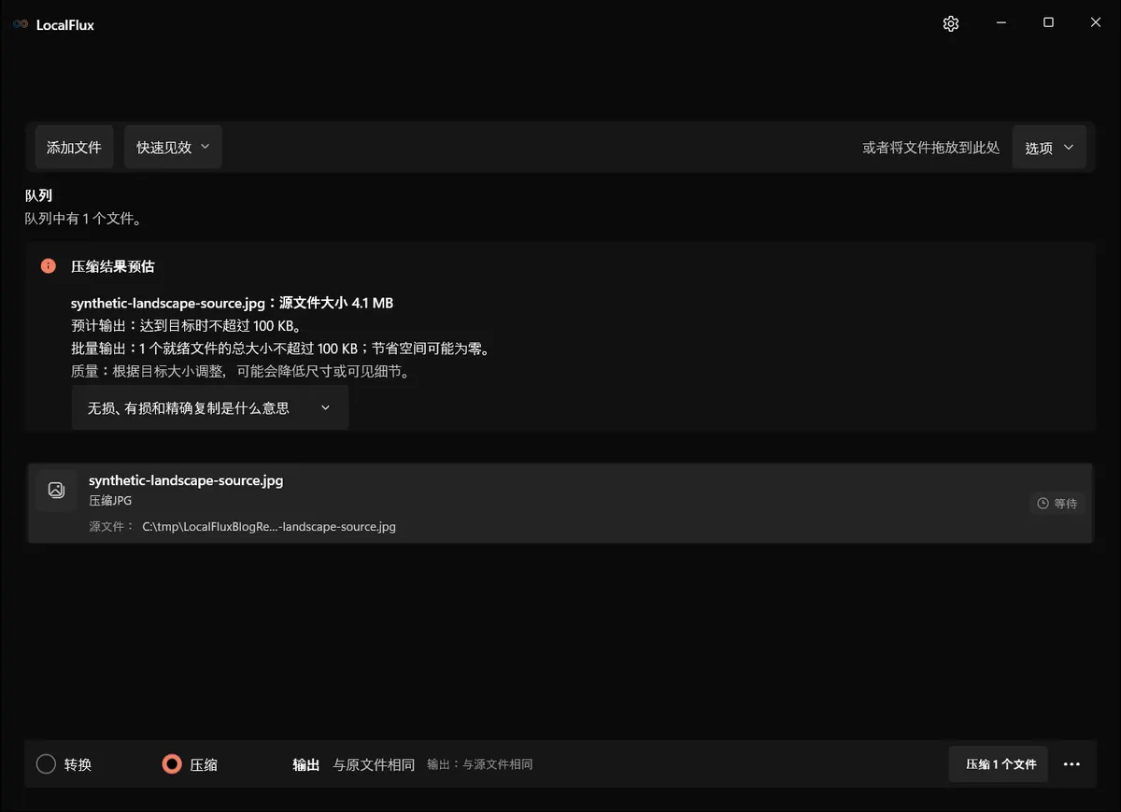This screenshot has height=812, width=1121.
Task: Close the LocalFlux window
Action: tap(1096, 23)
